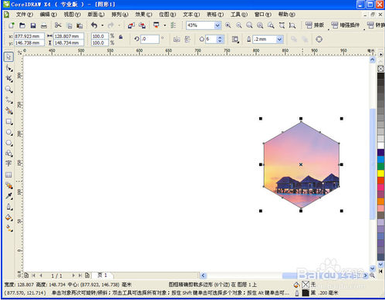Select the Interactive Blend tool in toolbox
Screen dimensions: 385x301
coord(9,185)
